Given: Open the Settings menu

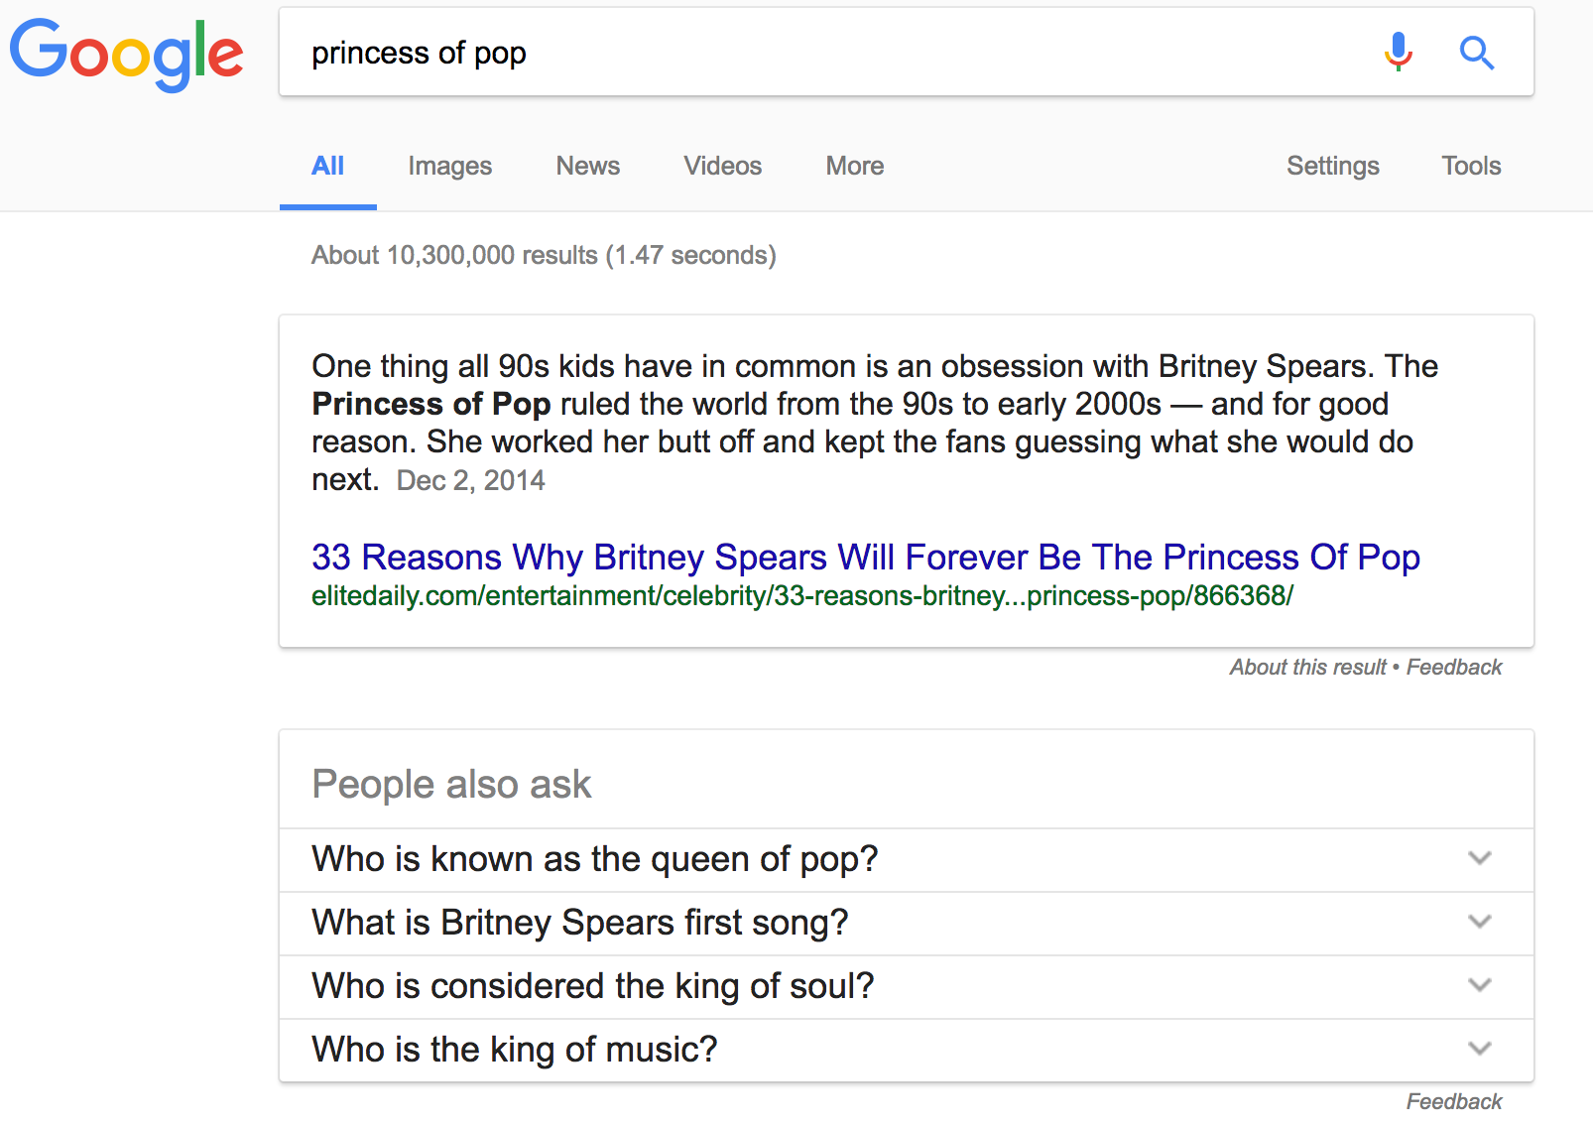Looking at the screenshot, I should pos(1332,167).
